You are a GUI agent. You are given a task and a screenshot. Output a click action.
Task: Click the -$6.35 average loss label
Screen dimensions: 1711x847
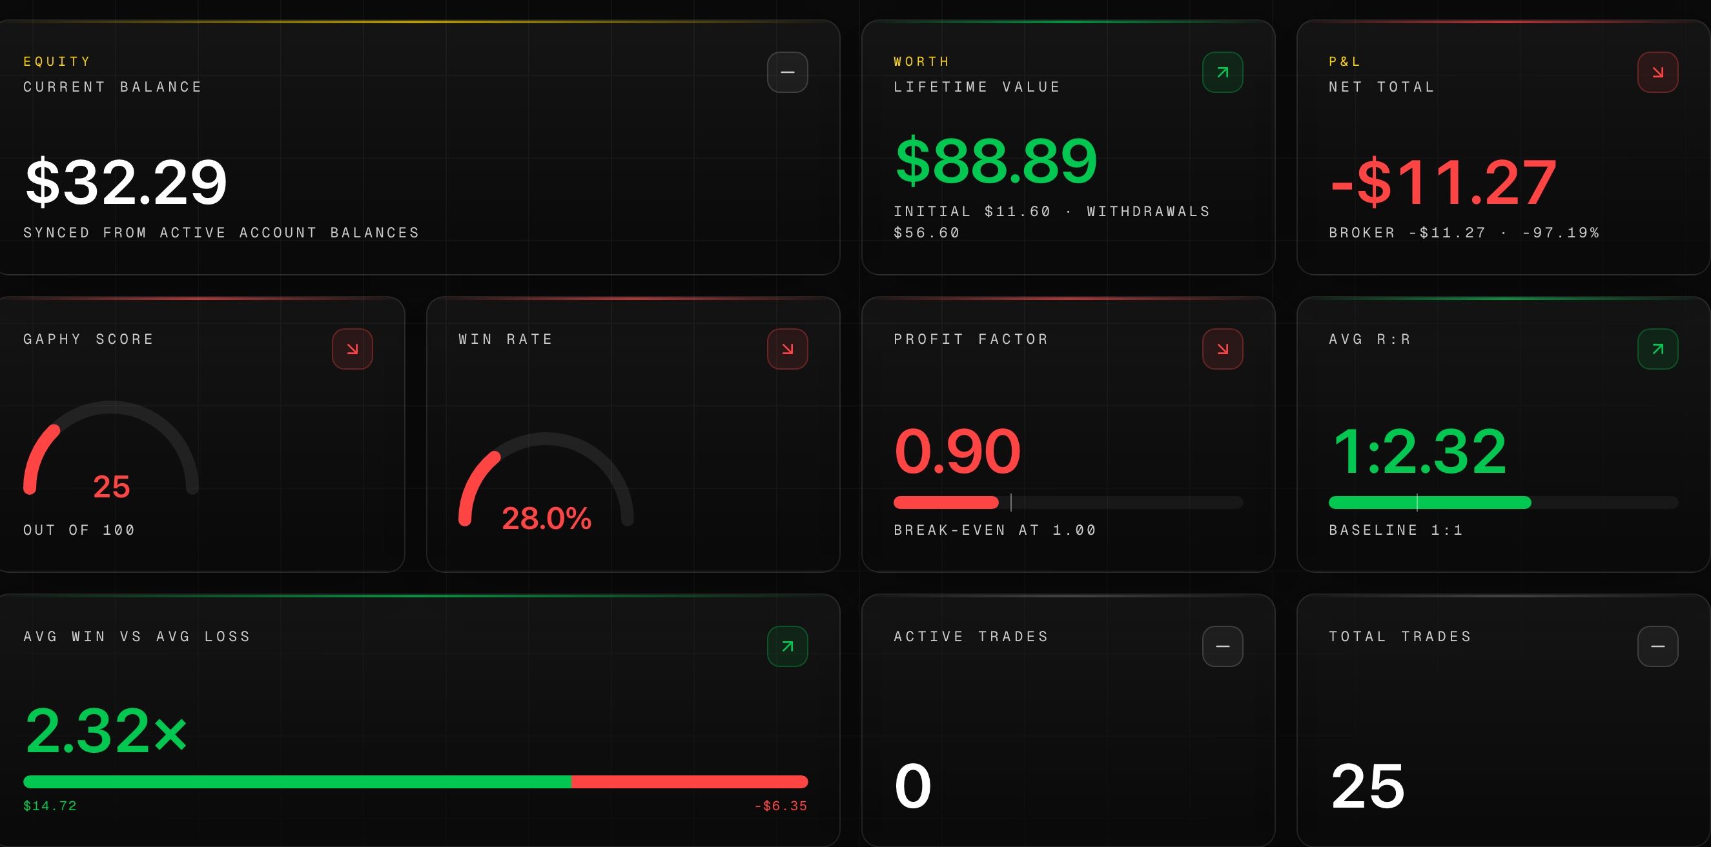point(781,806)
